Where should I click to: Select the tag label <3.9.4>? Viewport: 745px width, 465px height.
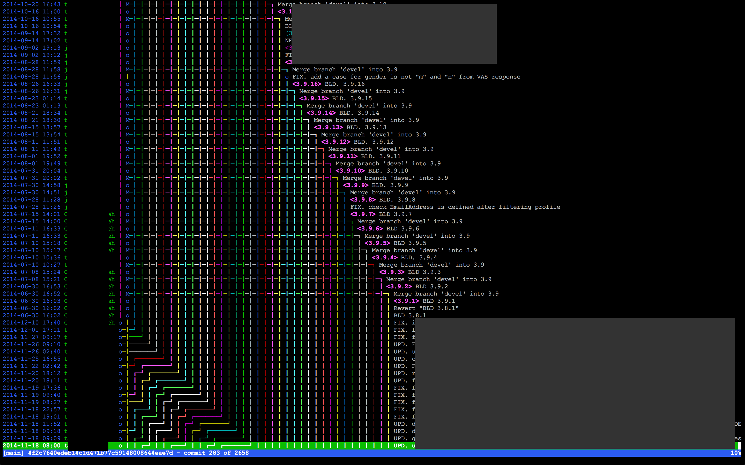pos(384,257)
